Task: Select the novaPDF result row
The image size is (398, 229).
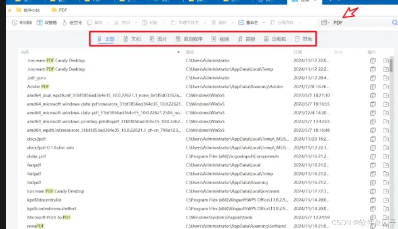Action: [x=204, y=226]
